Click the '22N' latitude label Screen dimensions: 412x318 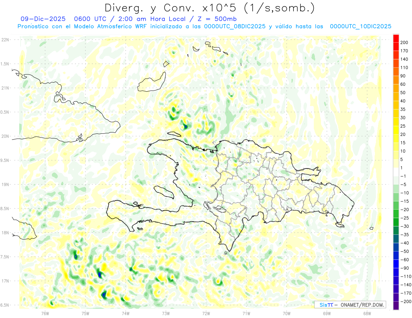pyautogui.click(x=5, y=39)
